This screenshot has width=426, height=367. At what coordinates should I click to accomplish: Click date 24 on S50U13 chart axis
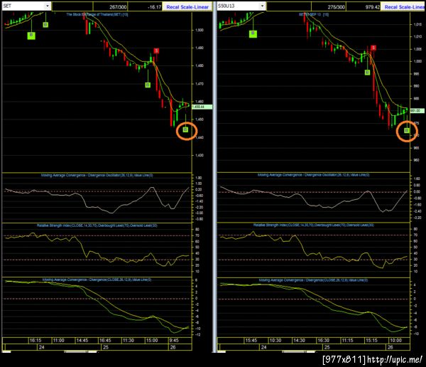click(263, 347)
